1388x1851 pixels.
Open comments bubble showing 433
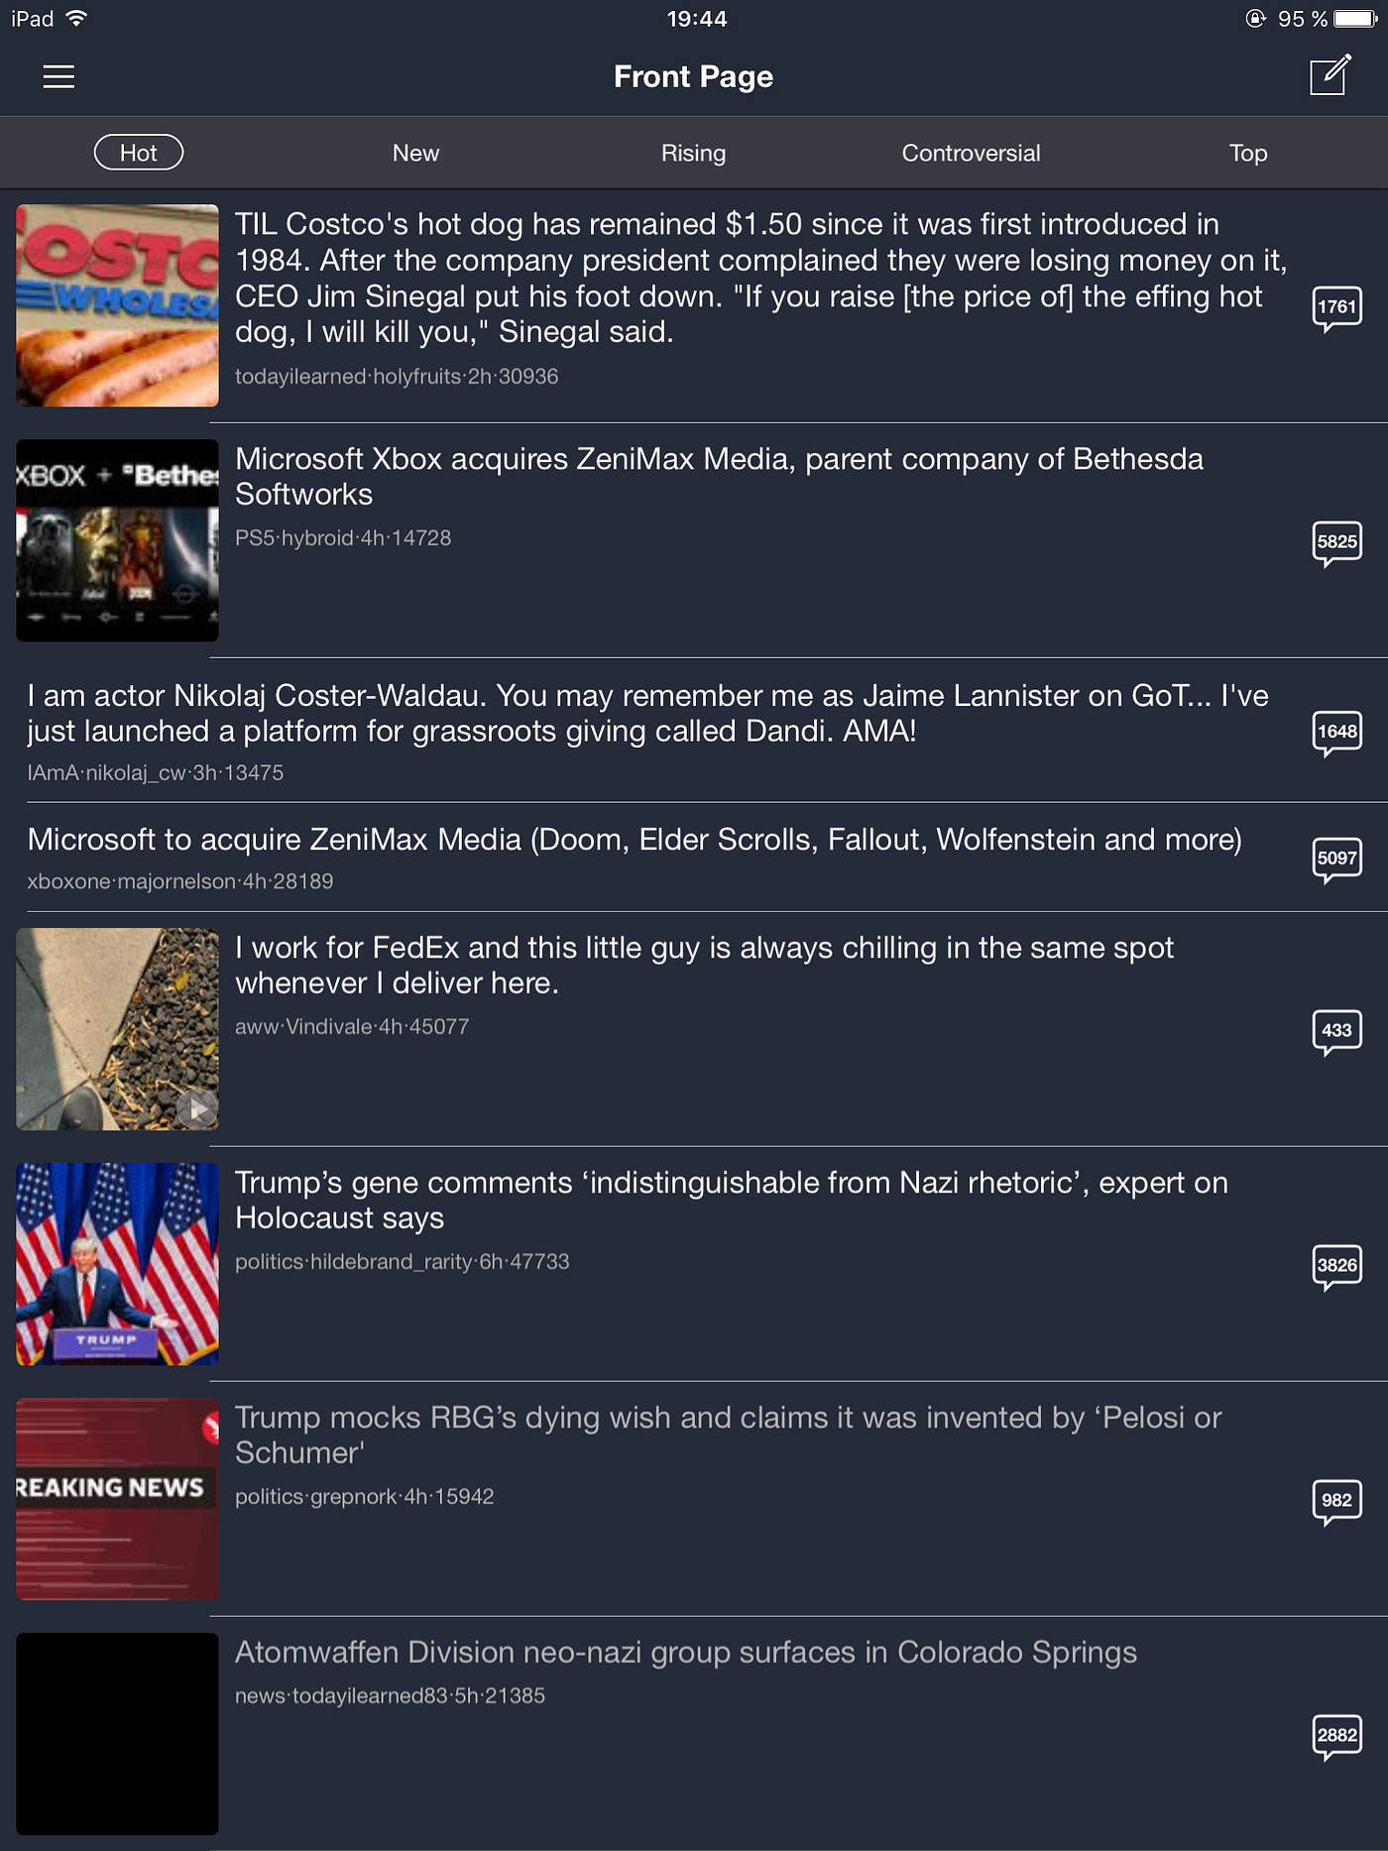(x=1336, y=1032)
